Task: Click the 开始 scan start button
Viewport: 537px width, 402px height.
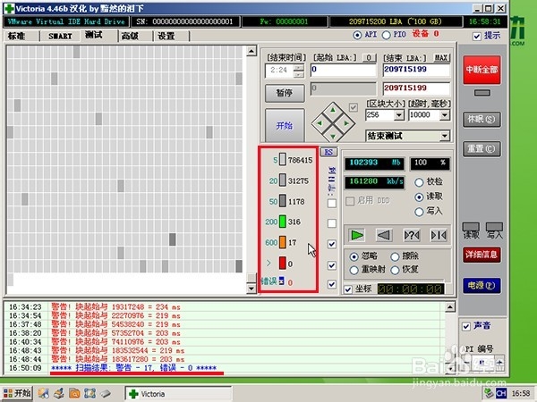Action: pyautogui.click(x=285, y=125)
